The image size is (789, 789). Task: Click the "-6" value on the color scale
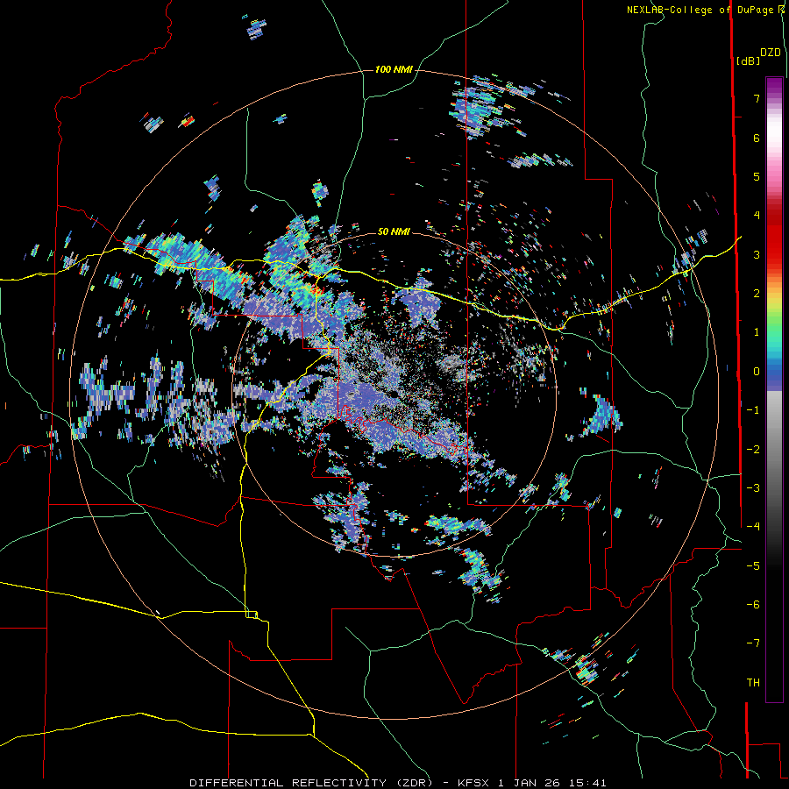(x=753, y=604)
